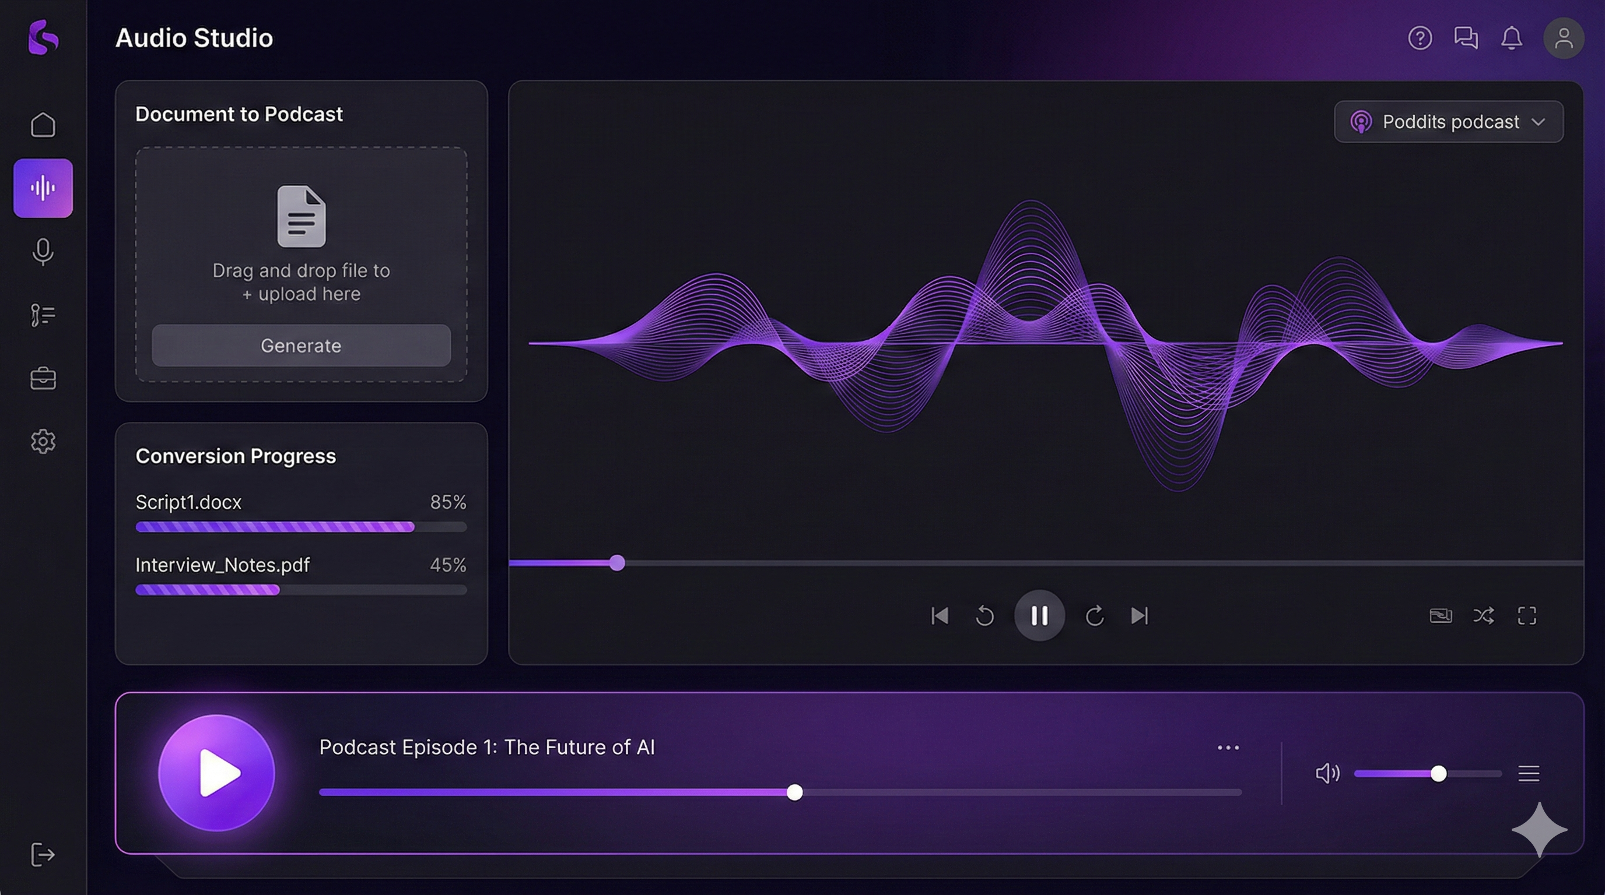Open the user profile avatar
This screenshot has width=1605, height=895.
point(1562,38)
